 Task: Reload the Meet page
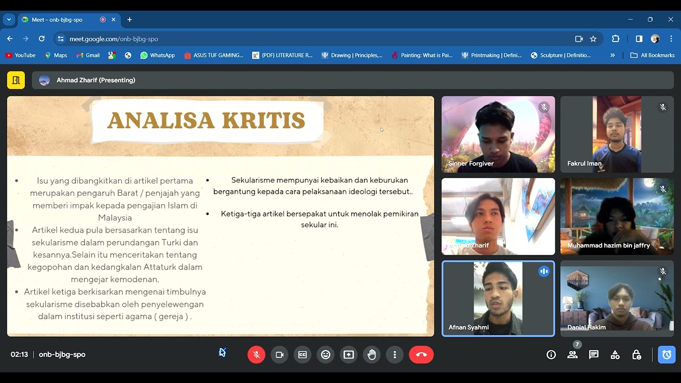tap(41, 39)
